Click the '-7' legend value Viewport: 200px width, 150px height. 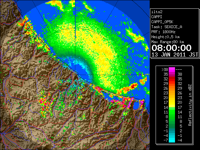click(166, 140)
